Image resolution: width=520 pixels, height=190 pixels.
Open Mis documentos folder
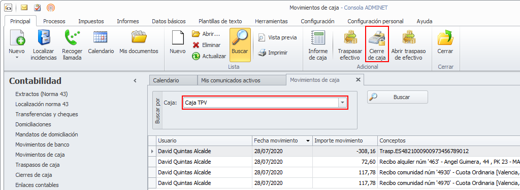click(139, 42)
